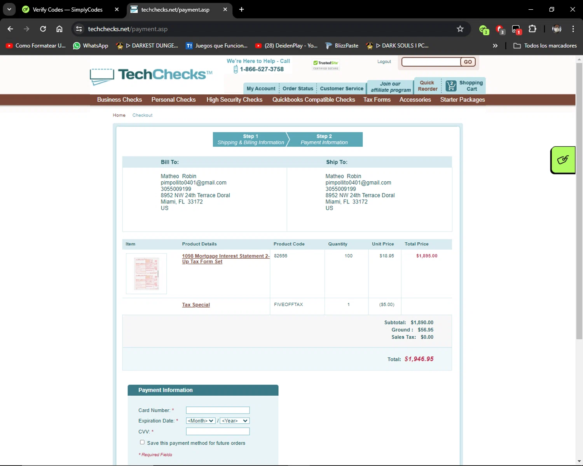Open Quick Reorder

pyautogui.click(x=428, y=86)
